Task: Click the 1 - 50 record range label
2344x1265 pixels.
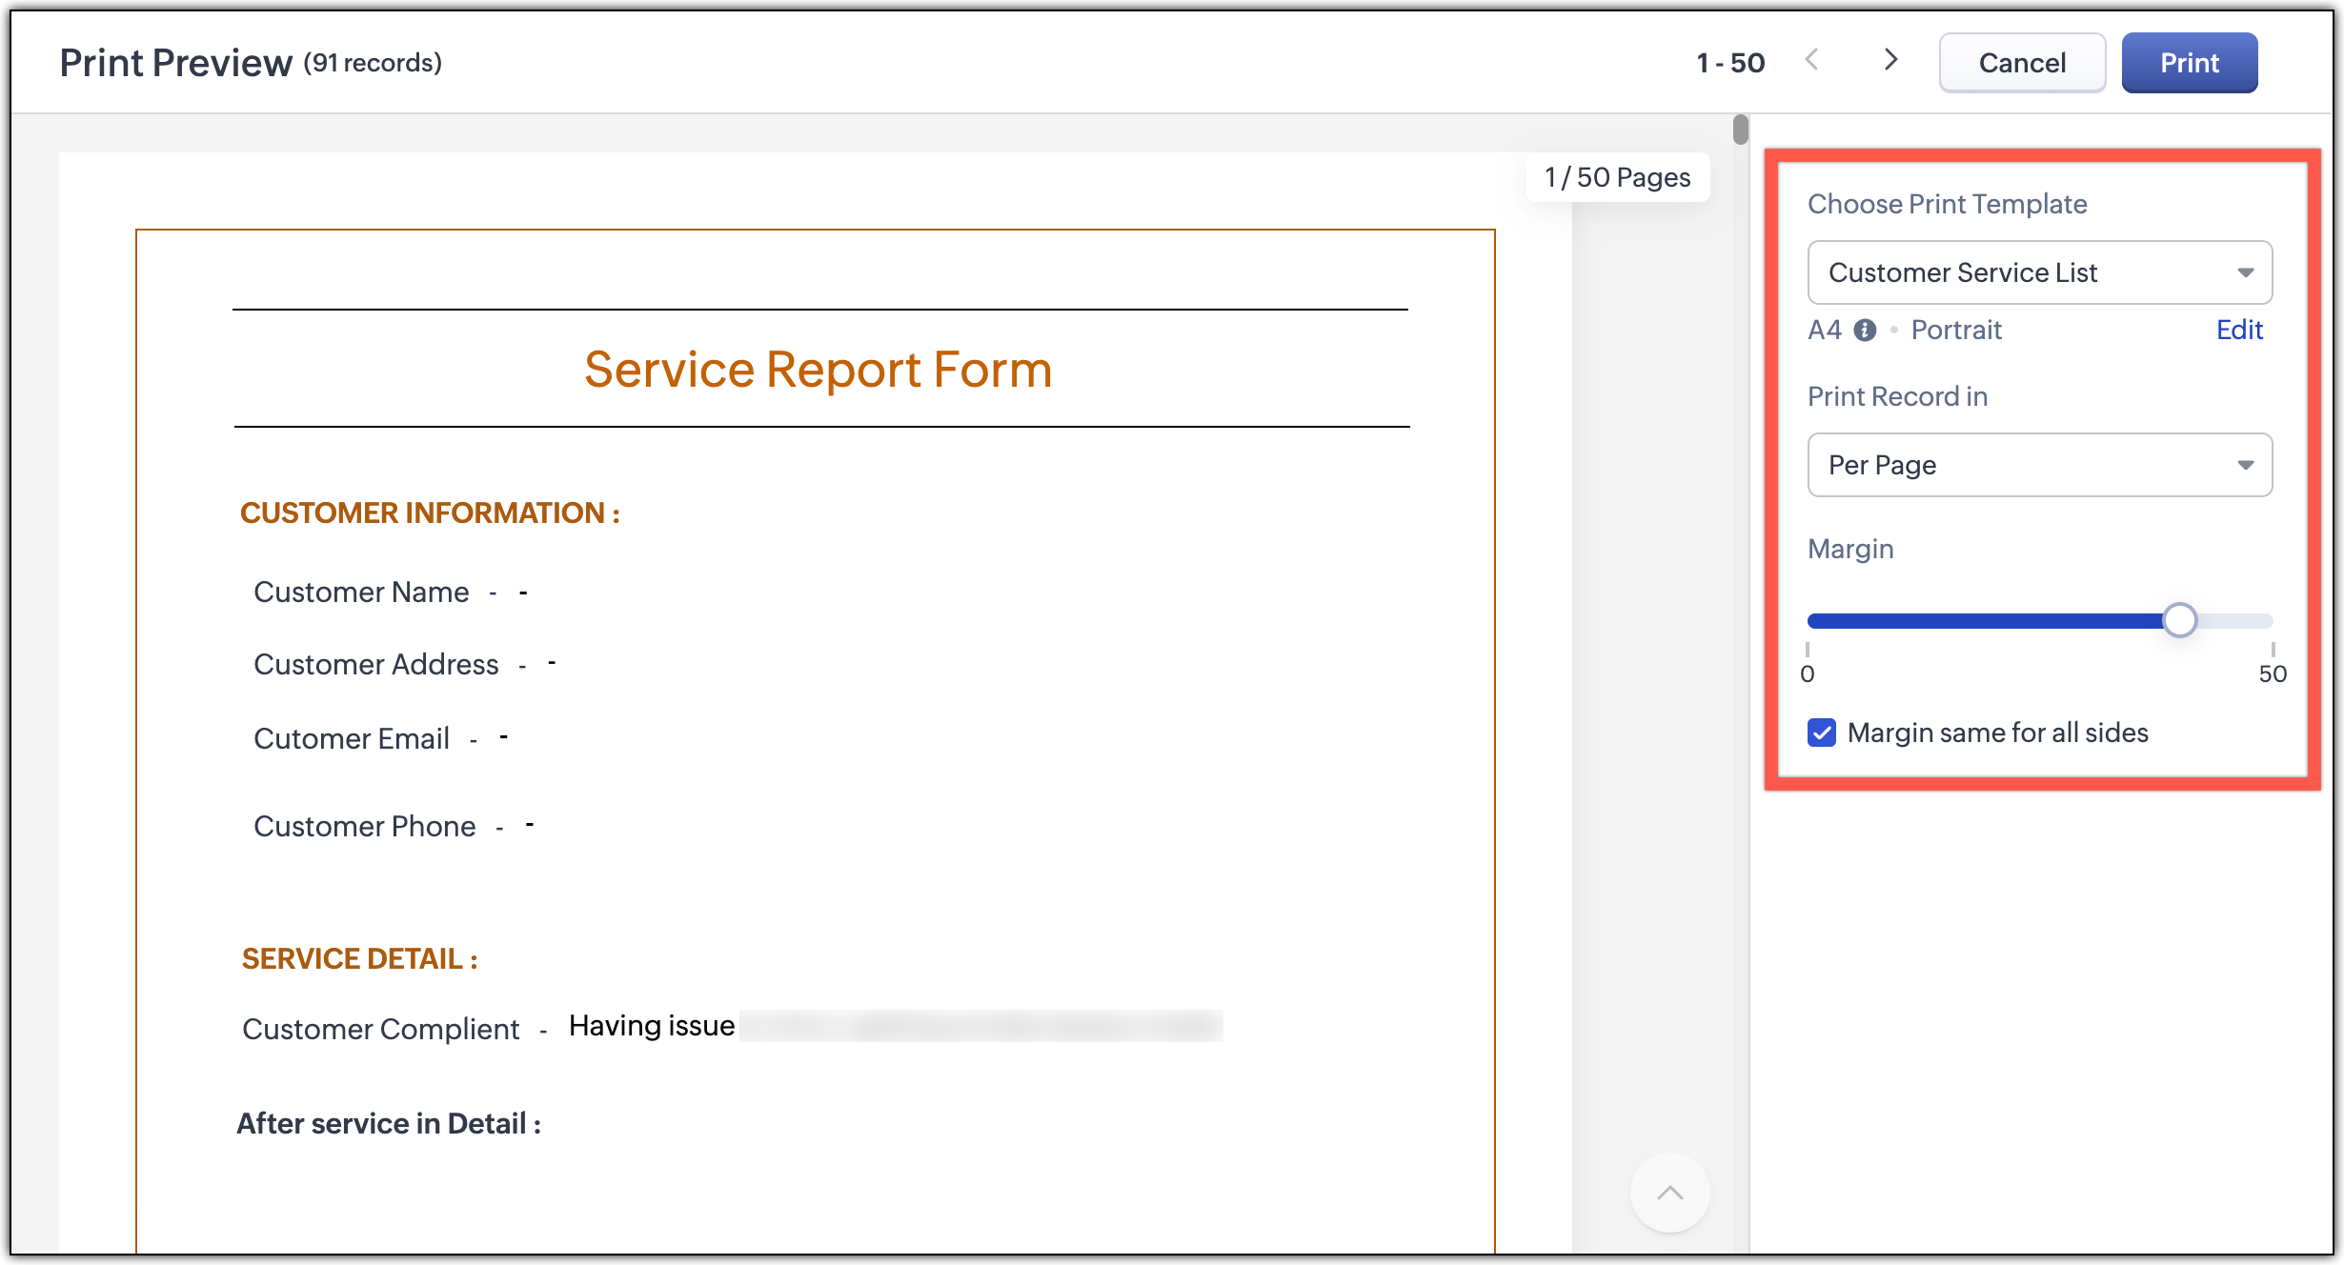Action: [x=1730, y=63]
